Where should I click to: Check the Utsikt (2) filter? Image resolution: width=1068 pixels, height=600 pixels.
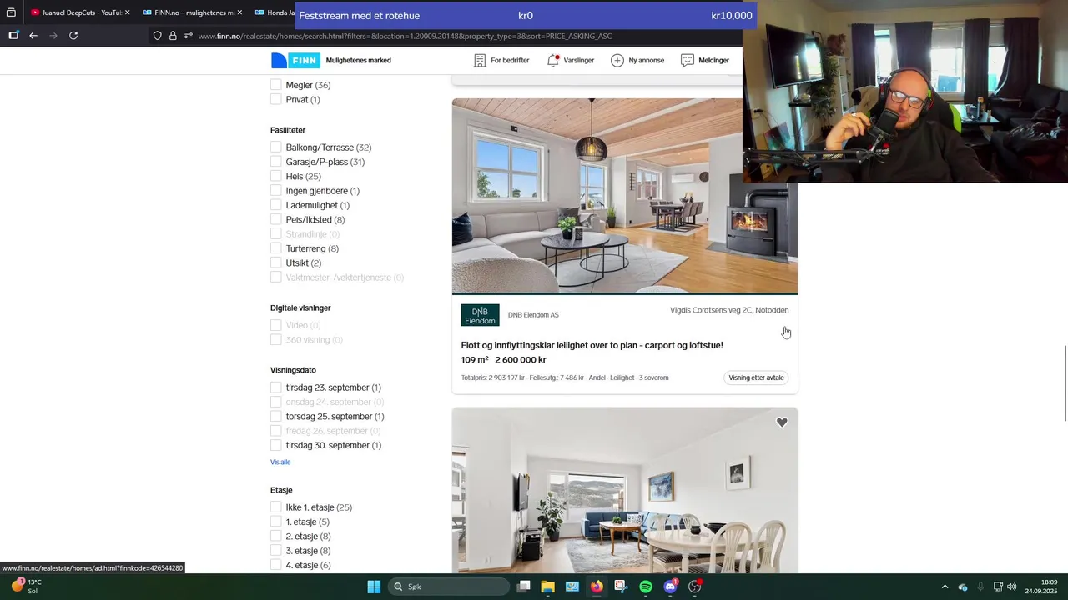point(276,262)
